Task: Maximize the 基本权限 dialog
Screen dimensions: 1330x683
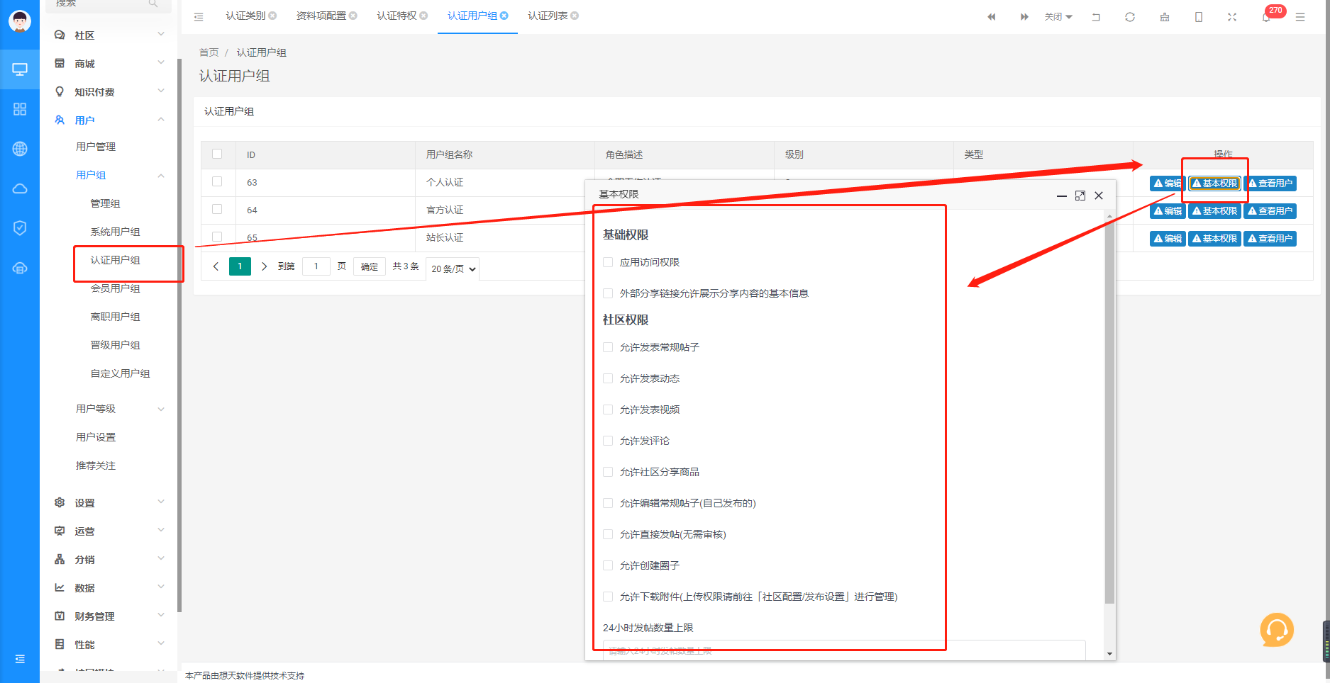Action: coord(1080,196)
